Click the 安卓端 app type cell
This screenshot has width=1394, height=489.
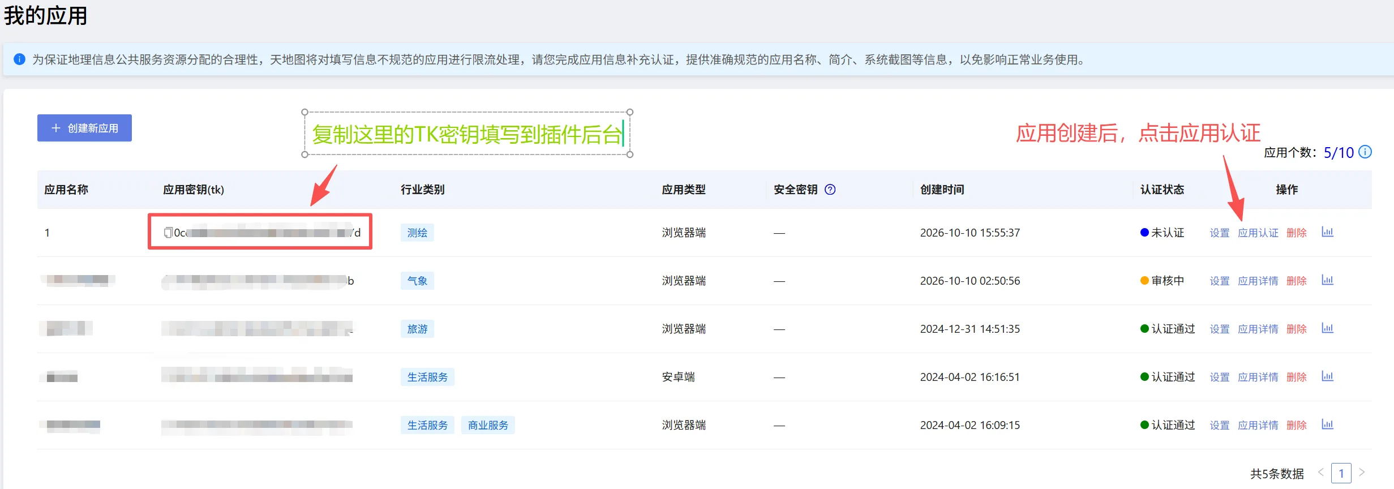[678, 377]
